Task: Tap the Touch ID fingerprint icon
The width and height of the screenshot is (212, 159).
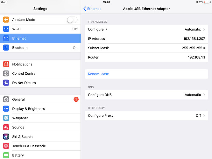Action: click(6, 146)
